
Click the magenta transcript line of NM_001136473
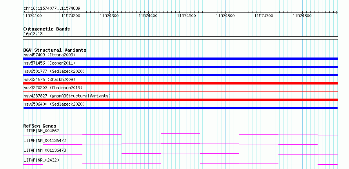click(x=180, y=154)
